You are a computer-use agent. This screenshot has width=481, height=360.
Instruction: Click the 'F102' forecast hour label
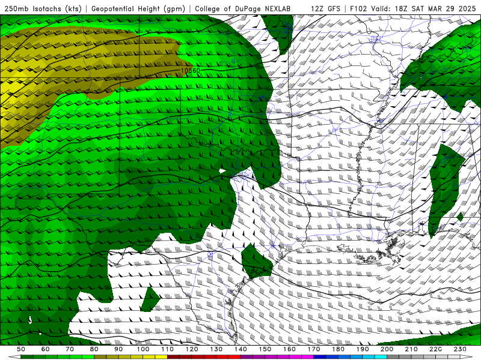(x=358, y=8)
